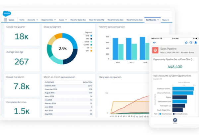Select the July 2016 table row

[68, 100]
